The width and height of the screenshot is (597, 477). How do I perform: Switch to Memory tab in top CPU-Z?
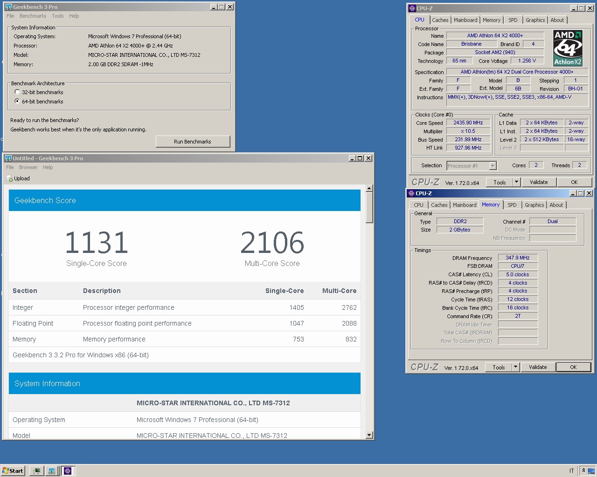pyautogui.click(x=492, y=20)
